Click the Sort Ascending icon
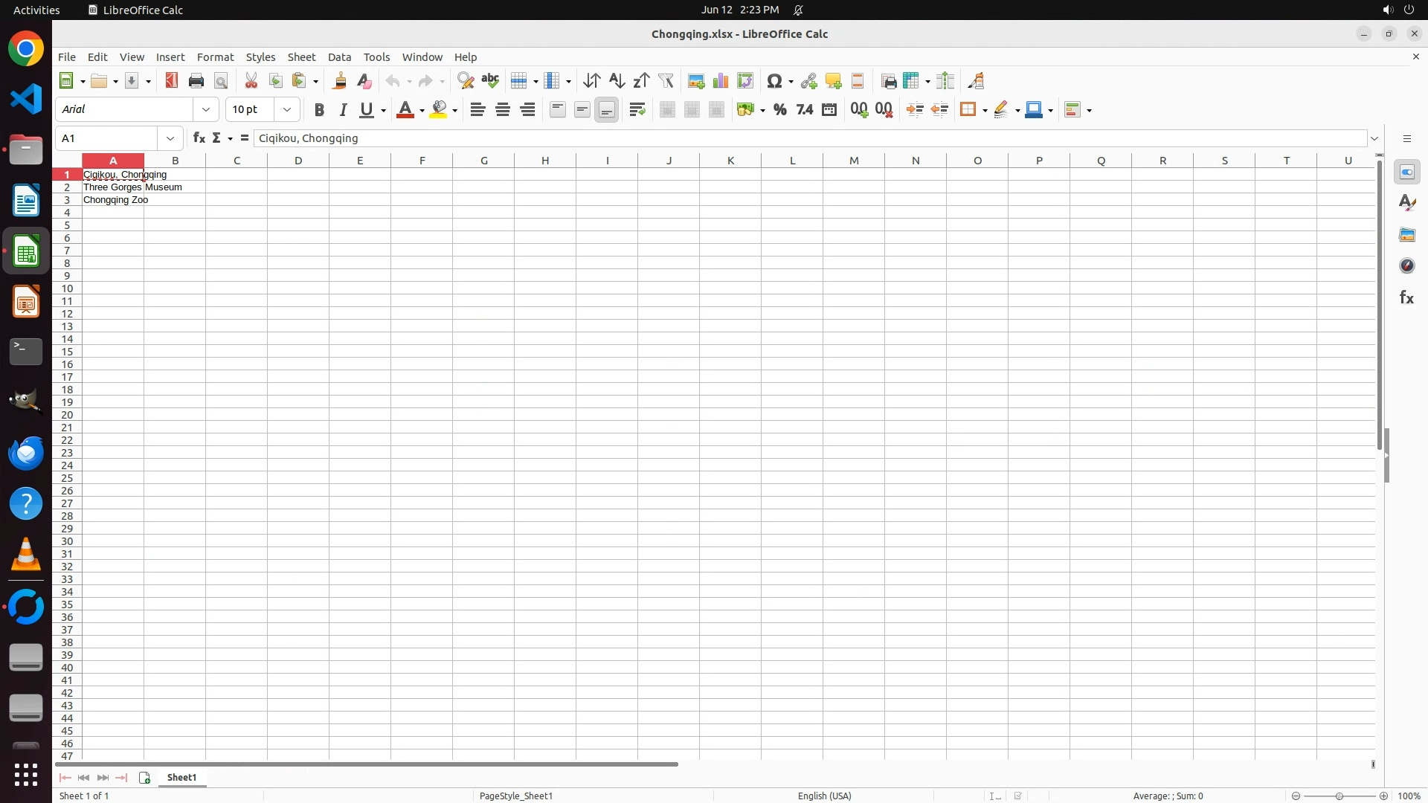Image resolution: width=1428 pixels, height=803 pixels. 617,81
